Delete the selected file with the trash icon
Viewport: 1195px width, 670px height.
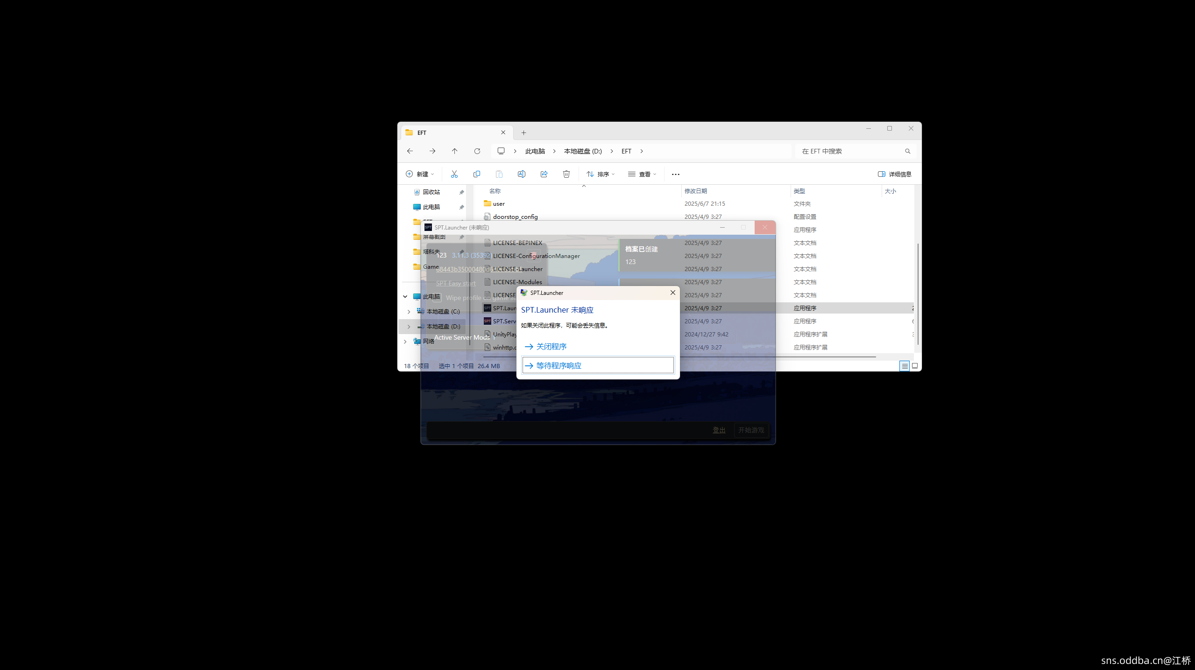pyautogui.click(x=566, y=174)
